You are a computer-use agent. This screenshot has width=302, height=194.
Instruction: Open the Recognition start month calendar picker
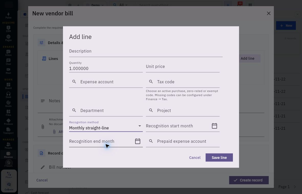tap(214, 126)
